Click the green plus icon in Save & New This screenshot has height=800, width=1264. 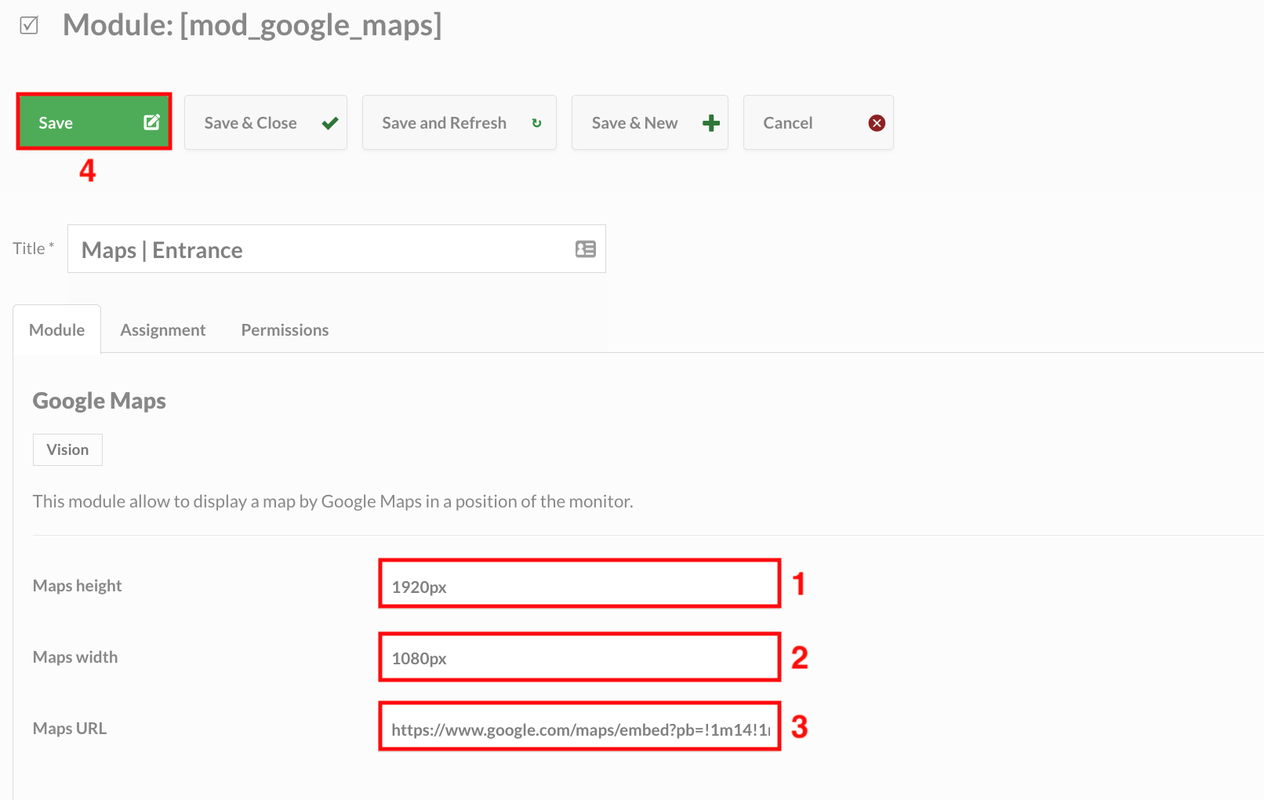710,122
